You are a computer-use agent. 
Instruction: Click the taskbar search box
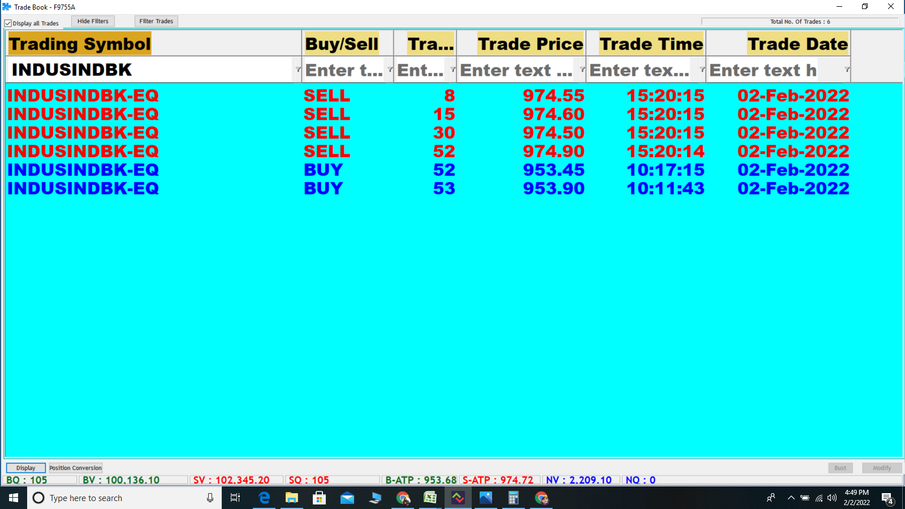click(124, 498)
